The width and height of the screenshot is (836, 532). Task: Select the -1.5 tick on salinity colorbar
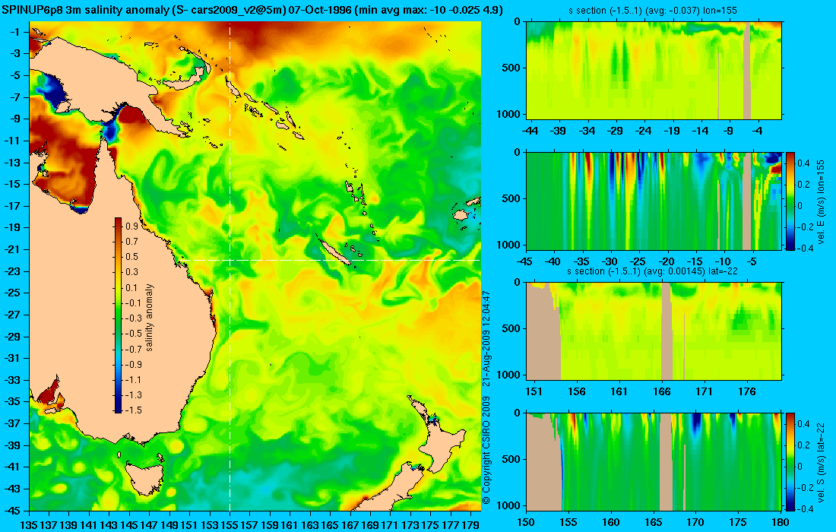(133, 410)
